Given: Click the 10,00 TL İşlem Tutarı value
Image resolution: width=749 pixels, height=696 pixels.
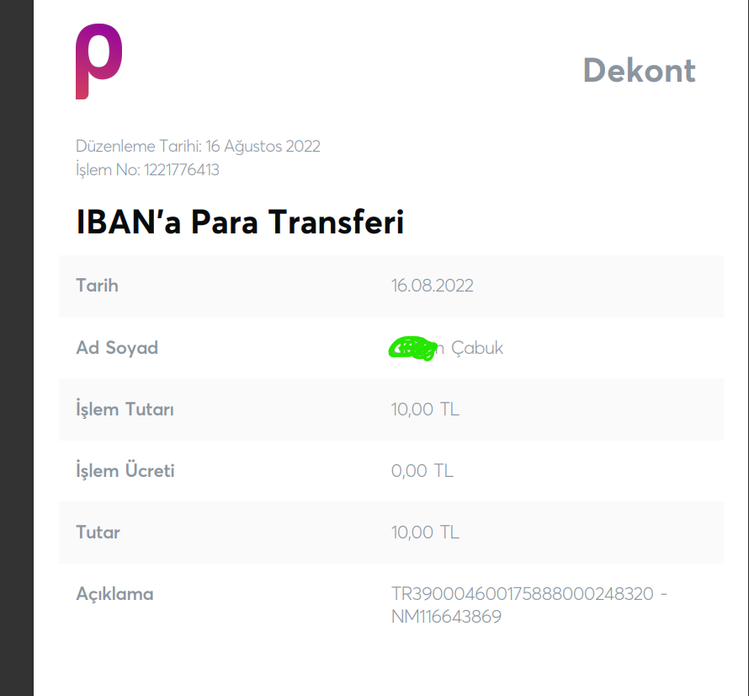Looking at the screenshot, I should [425, 410].
